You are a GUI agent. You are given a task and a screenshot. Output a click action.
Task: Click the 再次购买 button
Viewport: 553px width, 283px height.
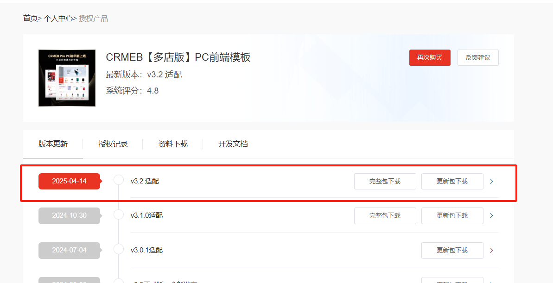(x=430, y=57)
